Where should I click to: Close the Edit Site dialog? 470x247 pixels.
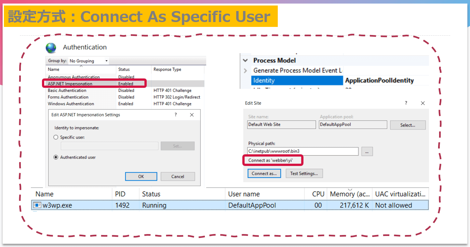[423, 103]
